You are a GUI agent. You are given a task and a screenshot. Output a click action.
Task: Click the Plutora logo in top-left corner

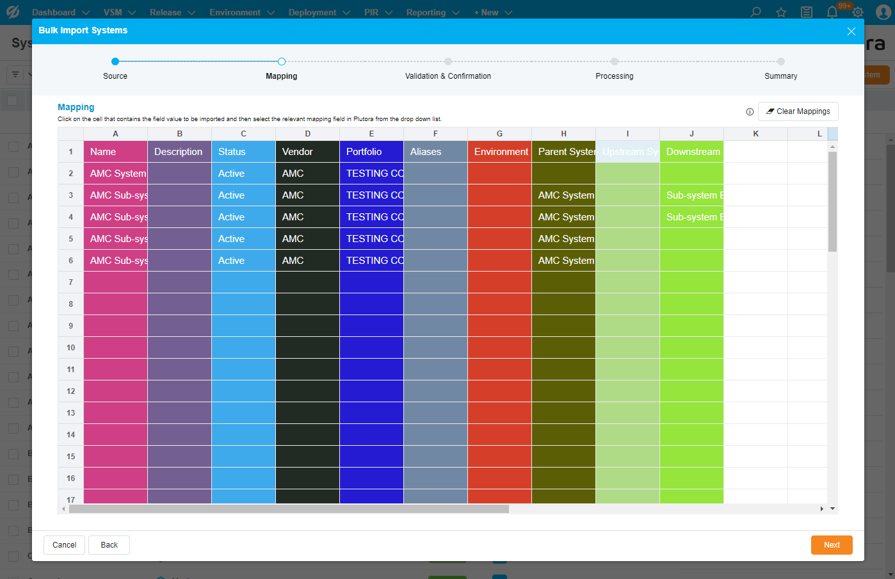(x=13, y=12)
